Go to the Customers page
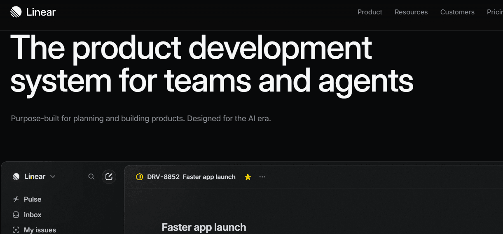Viewport: 503px width, 234px height. [457, 12]
